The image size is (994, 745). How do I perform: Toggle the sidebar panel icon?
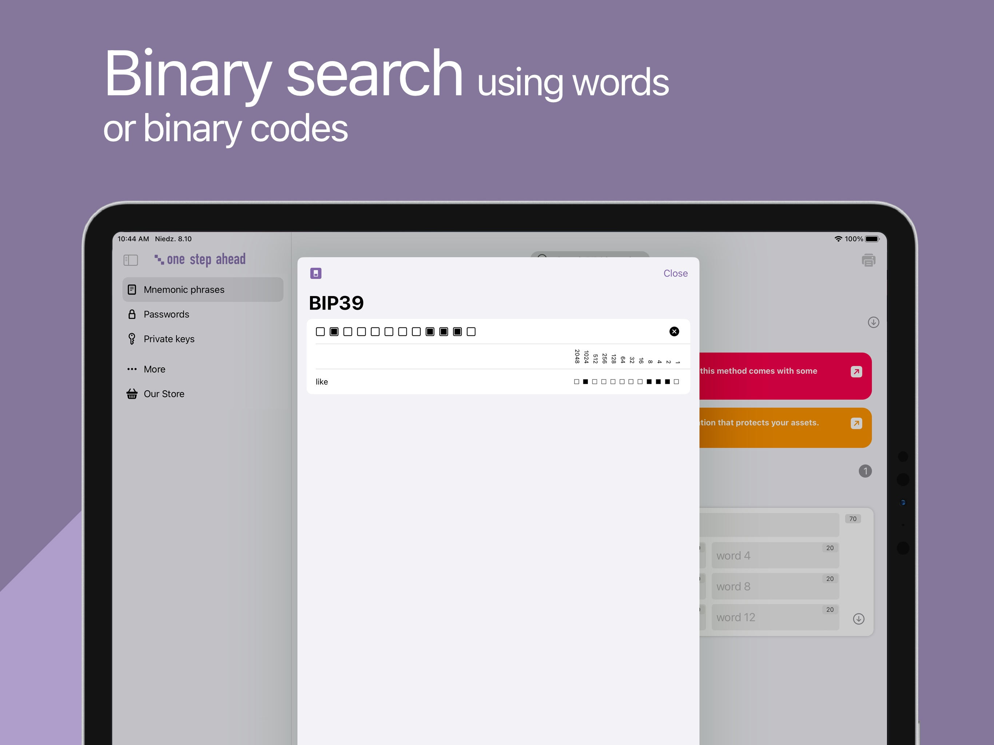point(130,260)
